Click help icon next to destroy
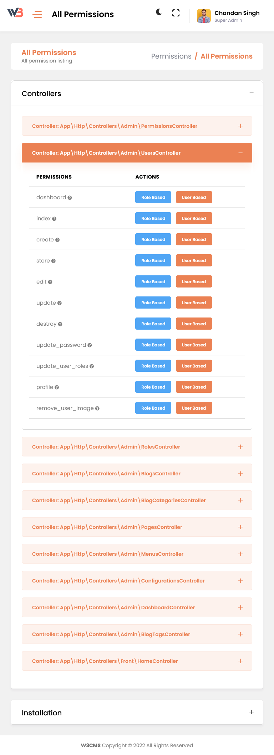Viewport: 274px width, 755px height. click(x=60, y=324)
